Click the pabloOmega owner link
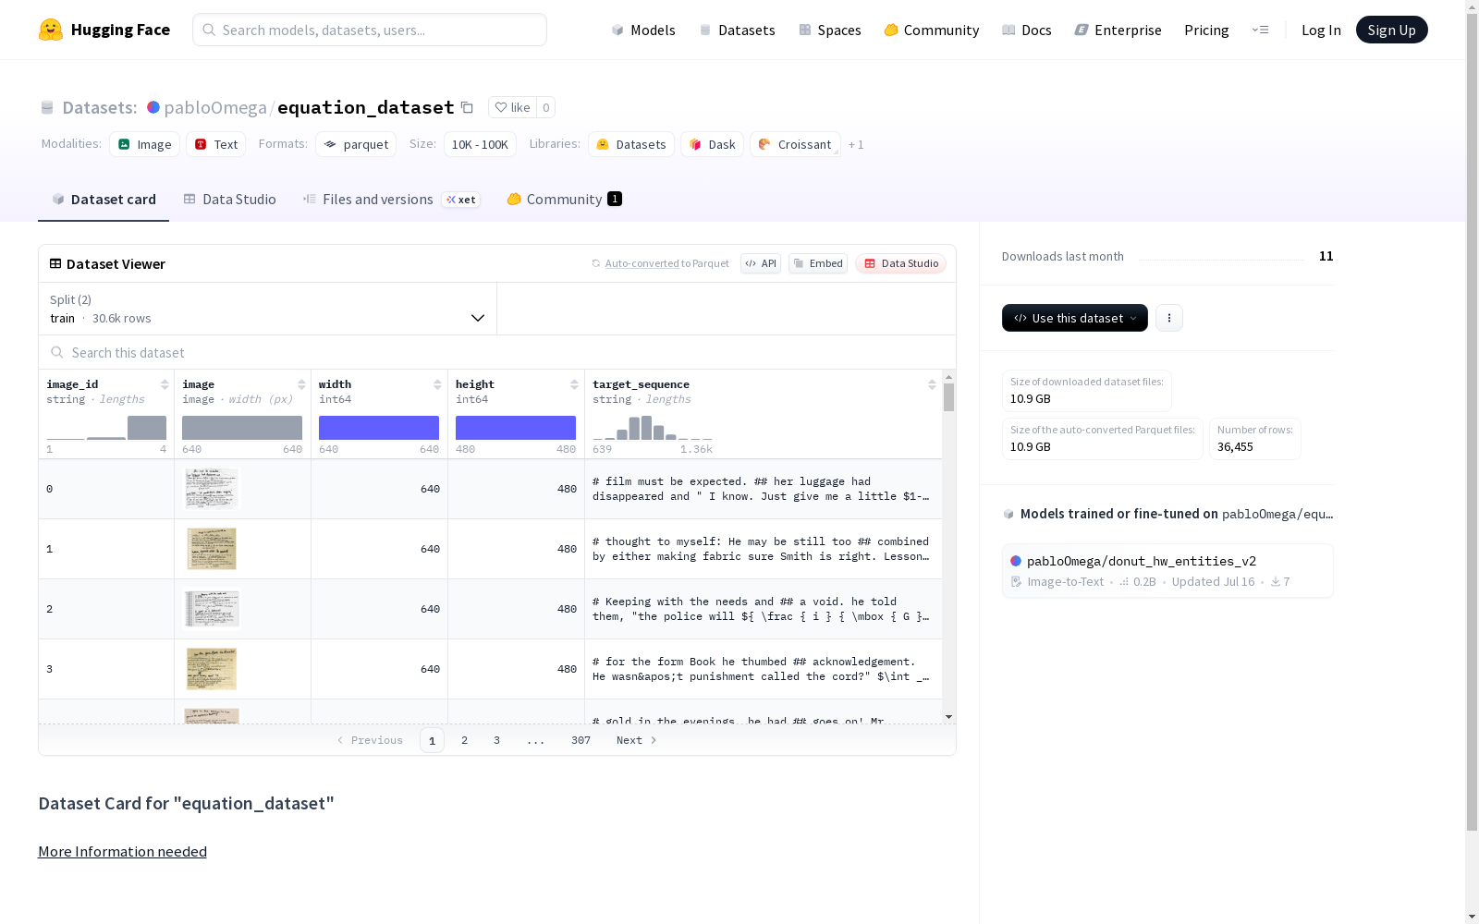The height and width of the screenshot is (924, 1479). pos(215,107)
